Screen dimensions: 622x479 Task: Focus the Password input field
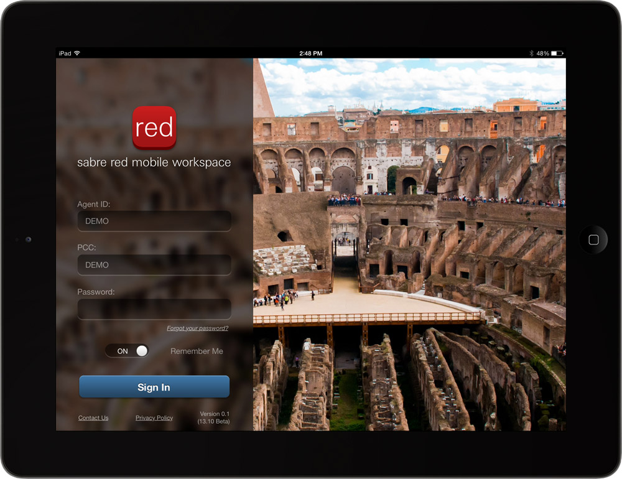point(154,309)
